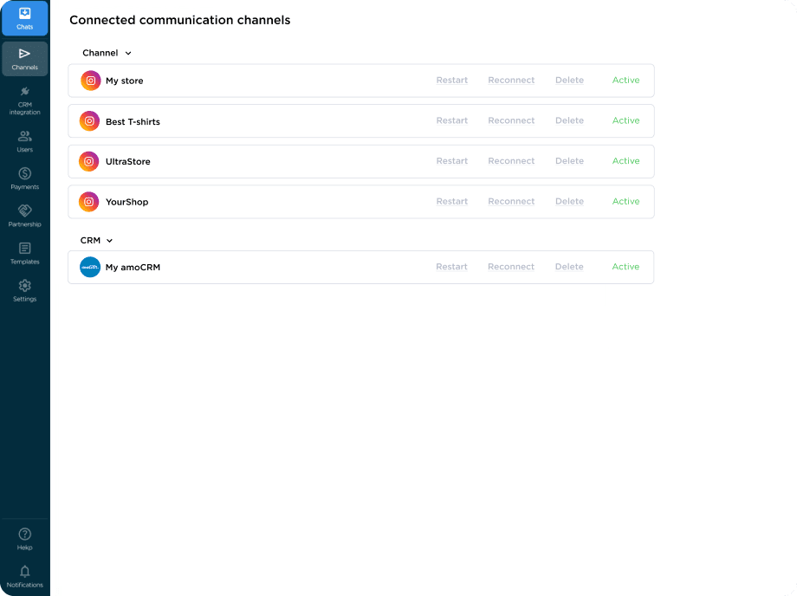797x596 pixels.
Task: Click the Active status for My amoCRM
Action: point(625,267)
